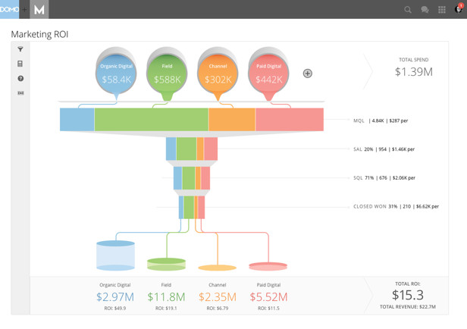Open the M app icon in header
Viewport: 467px width, 329px height.
point(39,9)
